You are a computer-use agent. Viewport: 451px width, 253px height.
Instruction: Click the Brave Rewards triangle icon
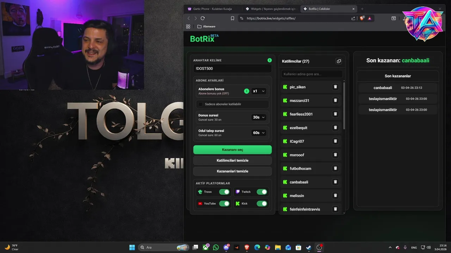370,18
